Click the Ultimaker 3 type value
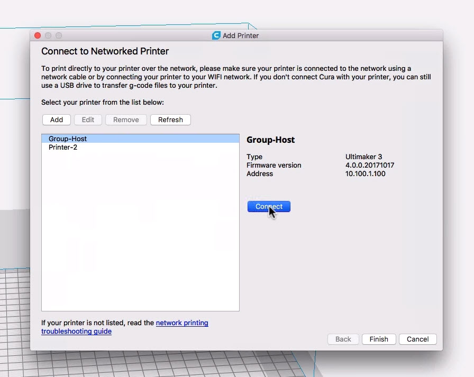Viewport: 474px width, 377px height. click(363, 157)
